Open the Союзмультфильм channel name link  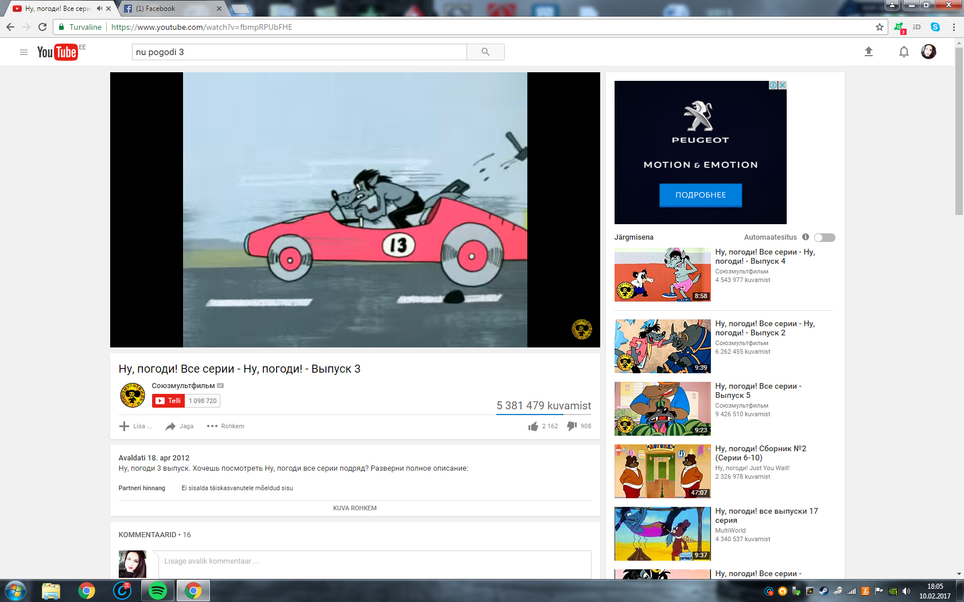pyautogui.click(x=183, y=386)
